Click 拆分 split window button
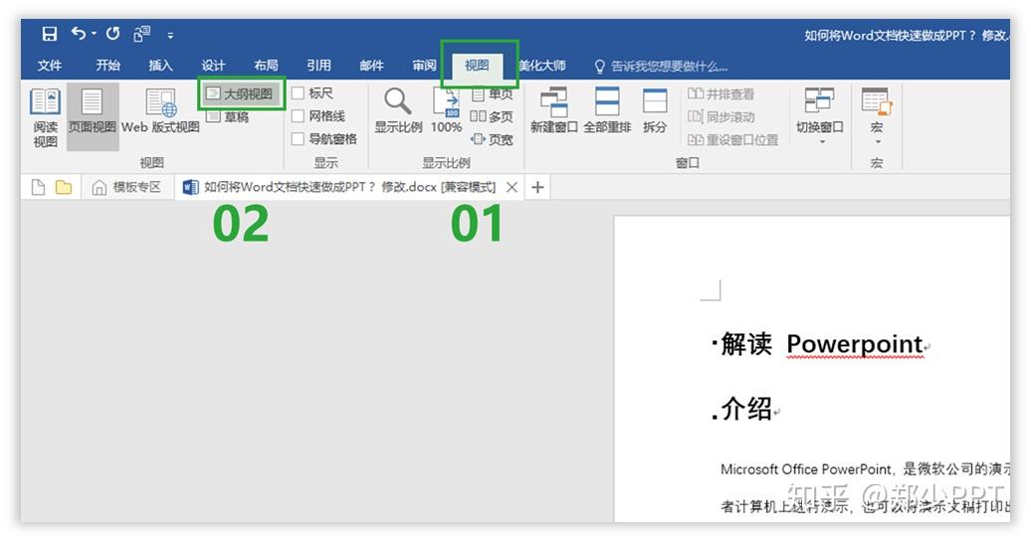1031x541 pixels. (x=655, y=110)
